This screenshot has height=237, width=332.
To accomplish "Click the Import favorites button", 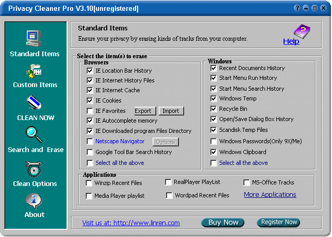I will (x=171, y=111).
